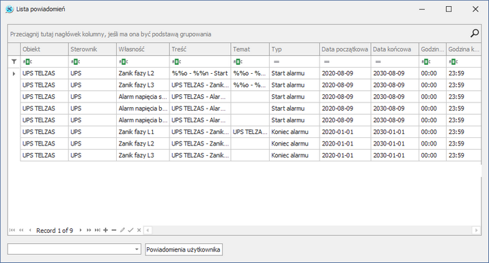
Task: Click 'Record 1 of 9' navigator text
Action: 55,231
